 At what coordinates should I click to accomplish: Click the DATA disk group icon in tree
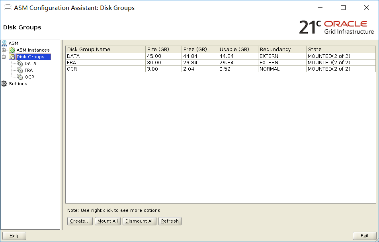(x=20, y=63)
